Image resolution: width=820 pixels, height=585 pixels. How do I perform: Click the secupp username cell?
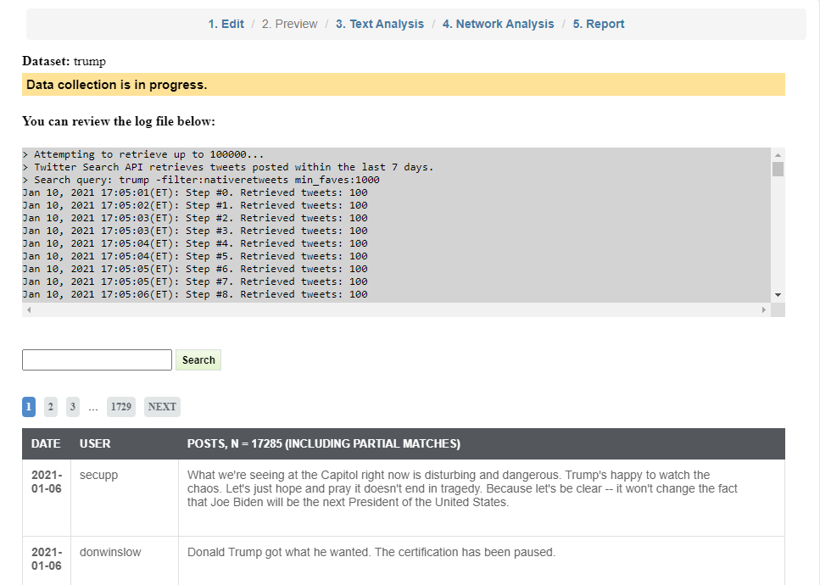(x=98, y=475)
